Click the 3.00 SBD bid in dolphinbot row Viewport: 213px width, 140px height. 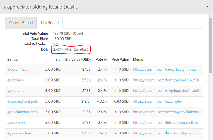[x=53, y=70]
